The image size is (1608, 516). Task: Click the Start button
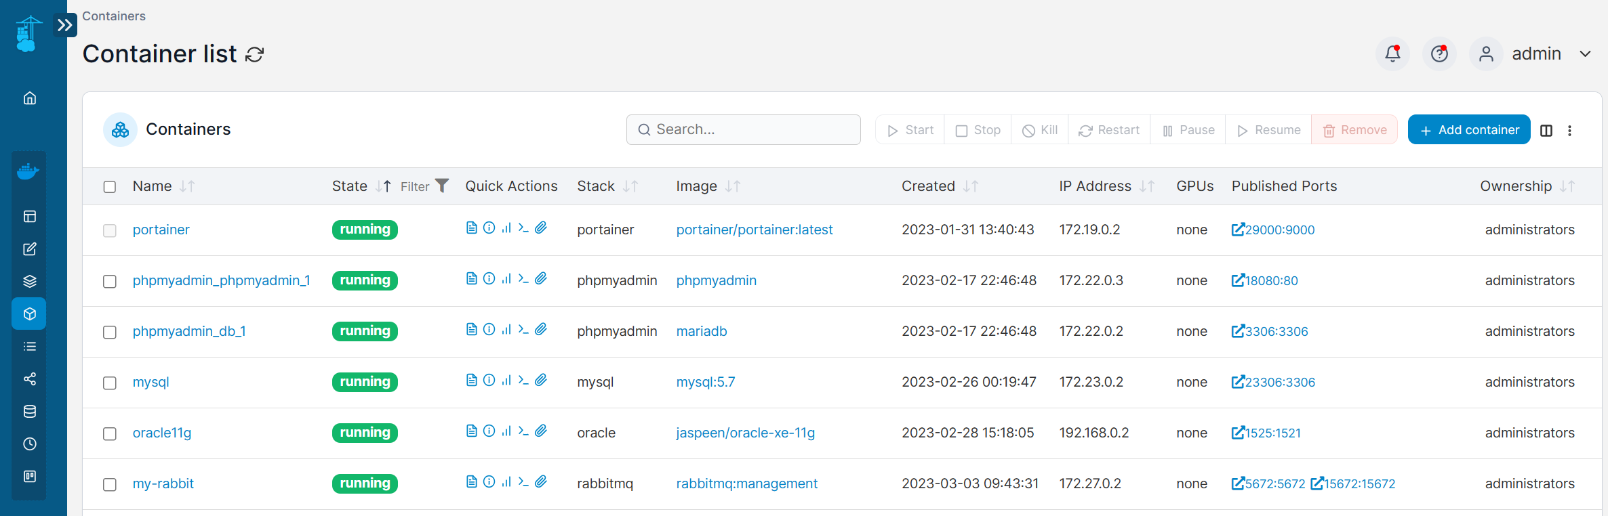pos(910,130)
